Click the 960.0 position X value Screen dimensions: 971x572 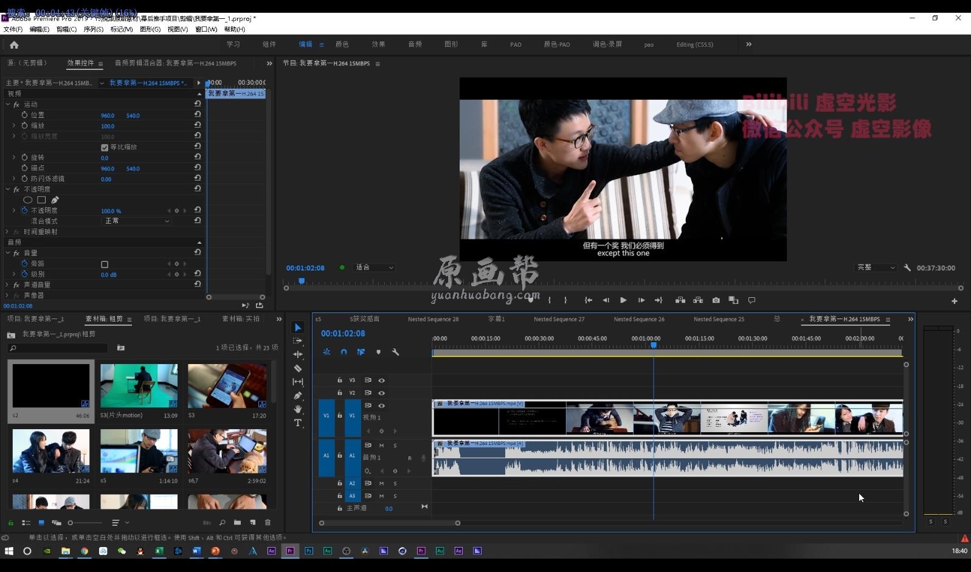(x=108, y=115)
